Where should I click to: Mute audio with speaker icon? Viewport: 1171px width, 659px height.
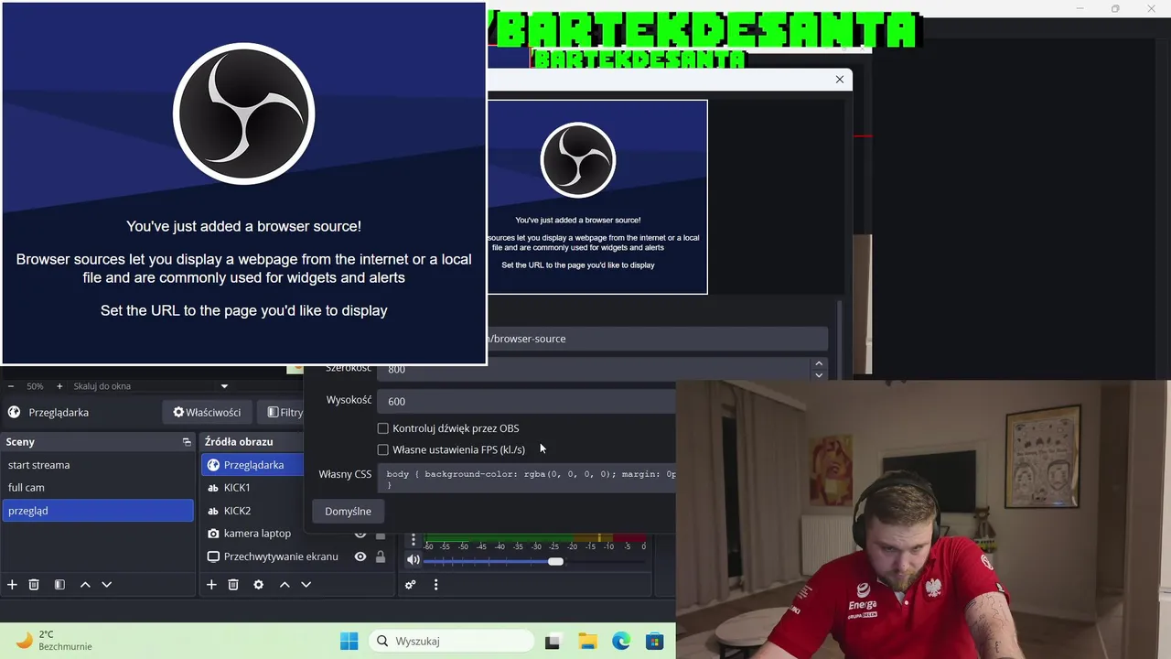pos(414,560)
